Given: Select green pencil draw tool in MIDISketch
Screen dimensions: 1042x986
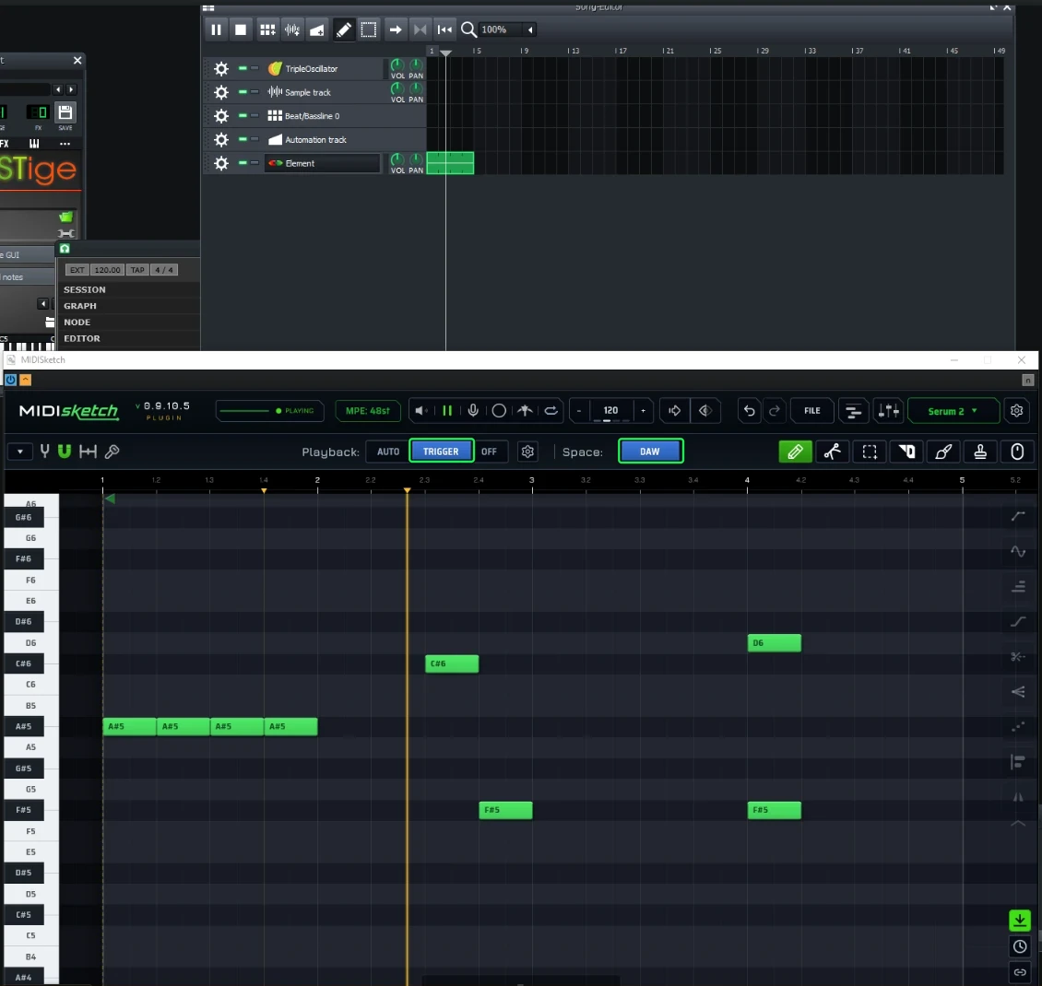Looking at the screenshot, I should pos(795,452).
